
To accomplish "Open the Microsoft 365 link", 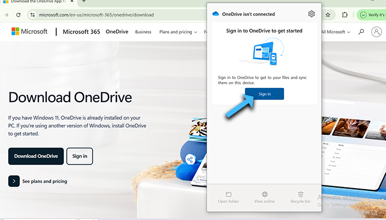I will point(82,32).
